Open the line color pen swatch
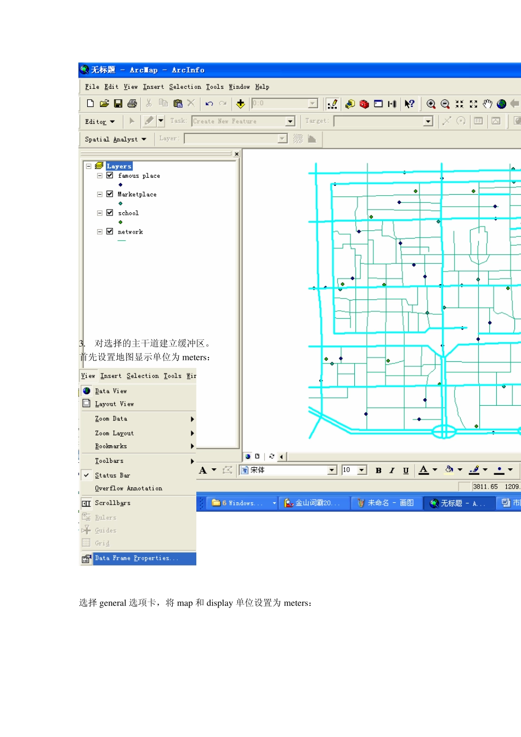Viewport: 521px width, 737px height. tap(474, 470)
